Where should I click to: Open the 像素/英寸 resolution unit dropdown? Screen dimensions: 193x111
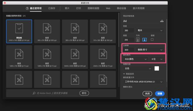(150, 50)
